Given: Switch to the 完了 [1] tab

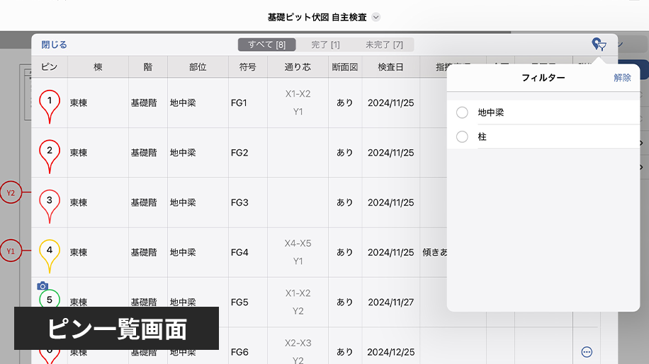Looking at the screenshot, I should point(325,45).
